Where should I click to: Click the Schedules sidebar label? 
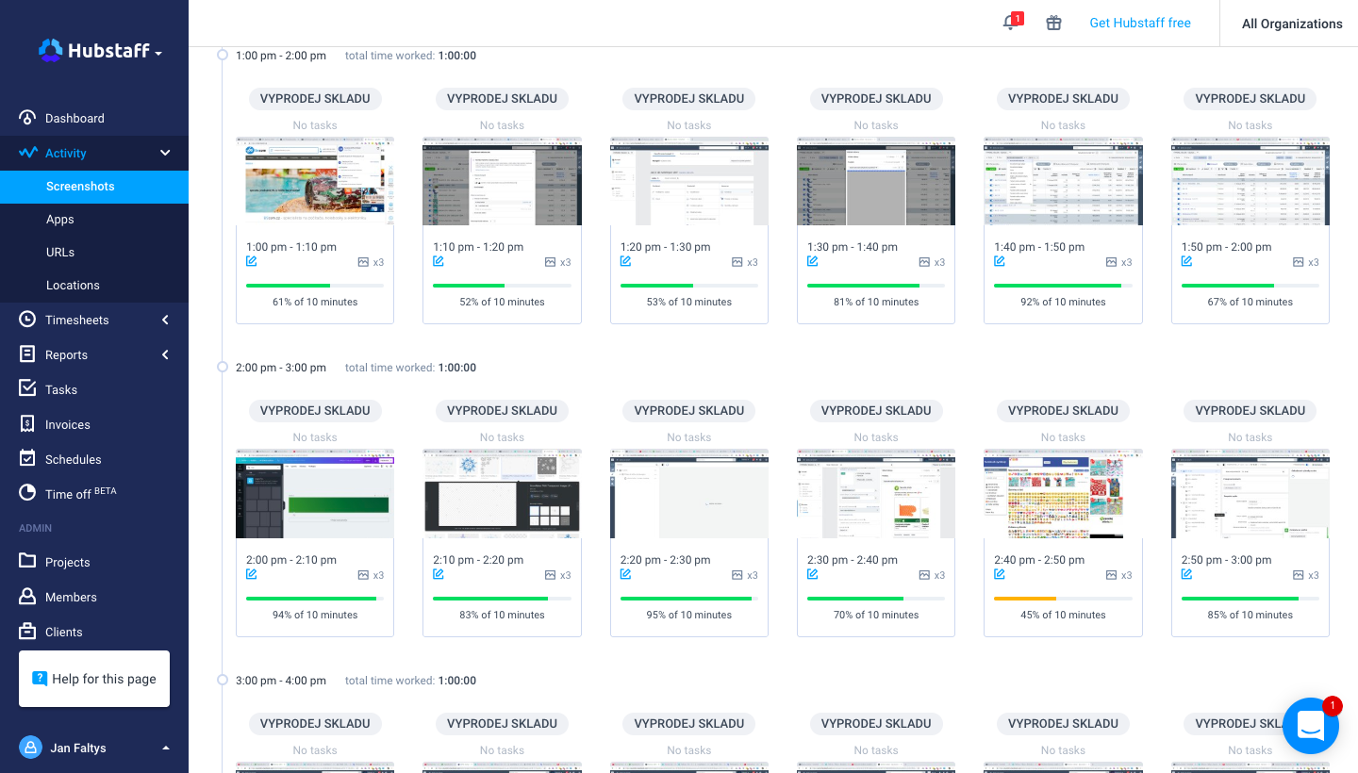74,459
